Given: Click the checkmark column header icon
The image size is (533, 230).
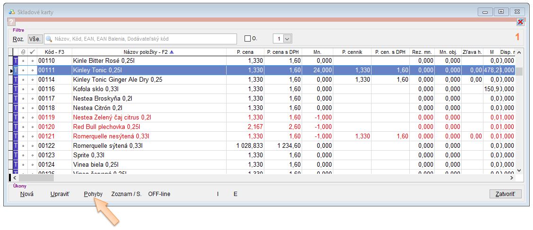Looking at the screenshot, I should pyautogui.click(x=32, y=52).
